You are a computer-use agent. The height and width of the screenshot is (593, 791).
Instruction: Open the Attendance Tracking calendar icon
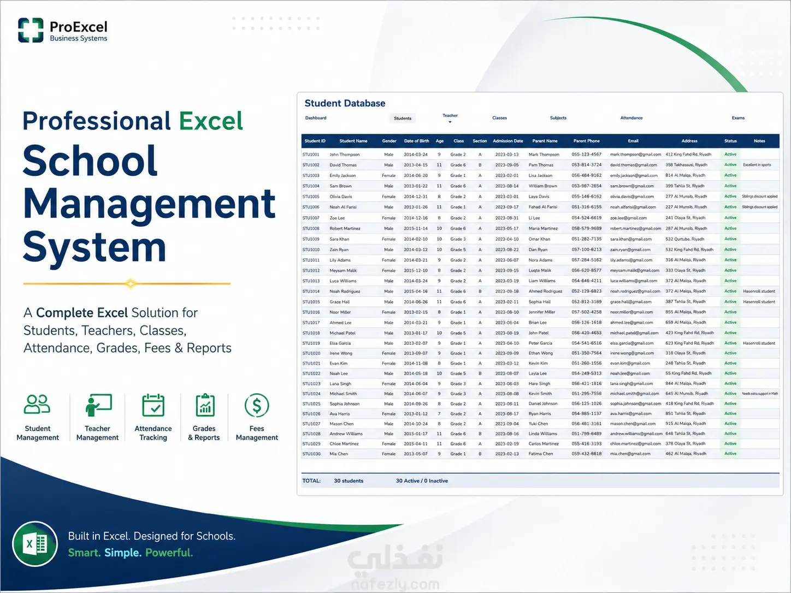[x=154, y=405]
